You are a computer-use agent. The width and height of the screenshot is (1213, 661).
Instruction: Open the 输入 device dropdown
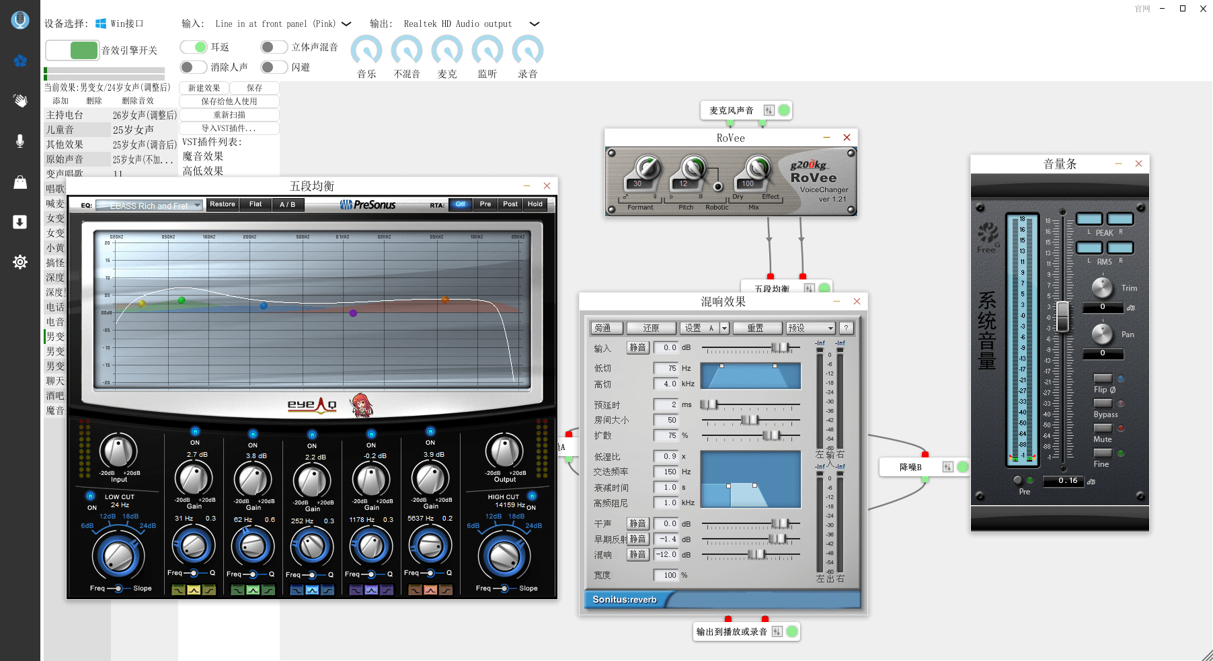346,24
